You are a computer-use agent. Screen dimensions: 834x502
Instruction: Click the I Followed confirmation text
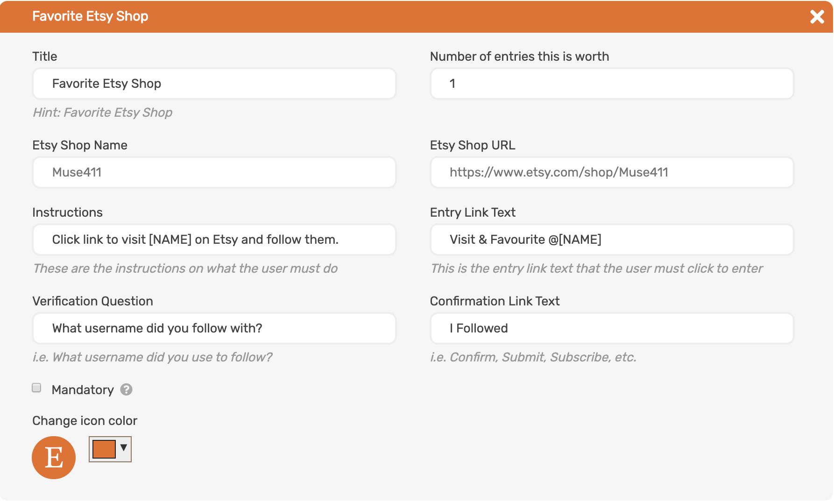(478, 328)
